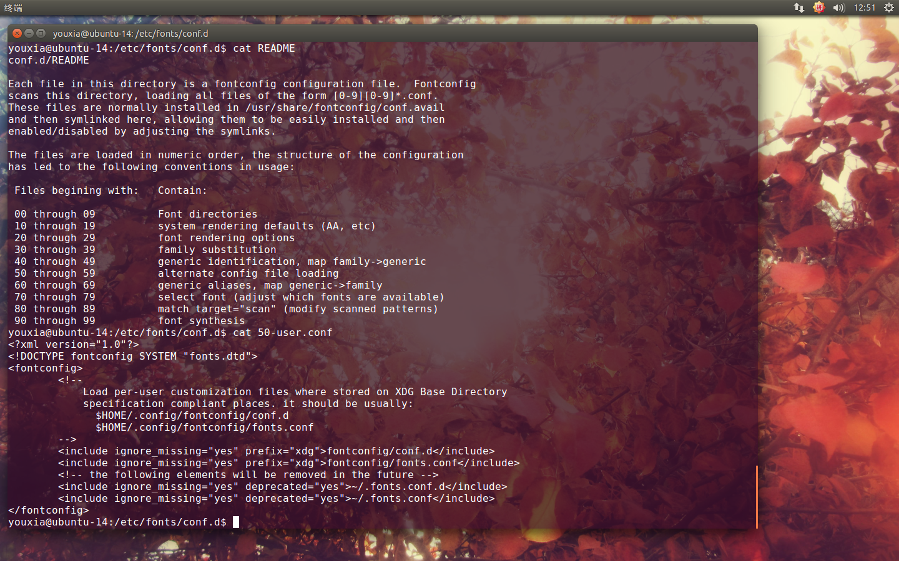Click 'match target="scan" (modify scanned patterns)'
Screen dimensions: 899x561
(x=298, y=309)
